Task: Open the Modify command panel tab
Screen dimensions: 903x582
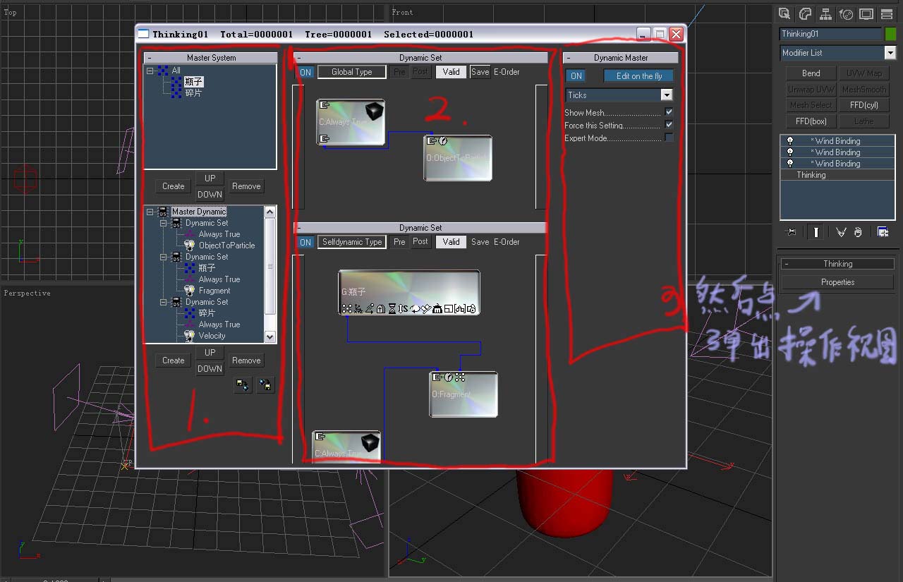Action: 805,13
